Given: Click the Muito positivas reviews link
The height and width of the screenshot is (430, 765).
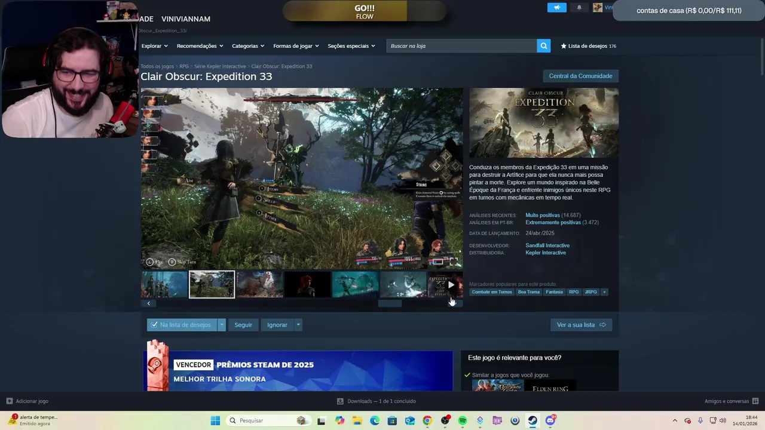Looking at the screenshot, I should click(543, 215).
